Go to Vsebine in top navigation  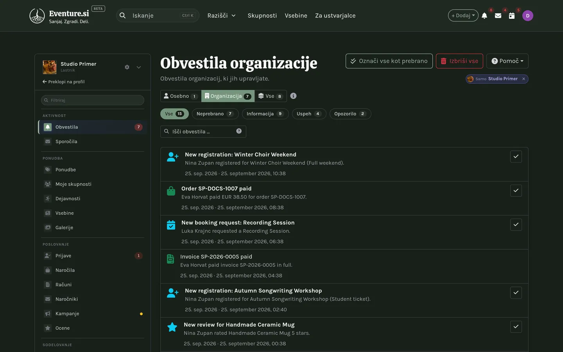point(296,16)
